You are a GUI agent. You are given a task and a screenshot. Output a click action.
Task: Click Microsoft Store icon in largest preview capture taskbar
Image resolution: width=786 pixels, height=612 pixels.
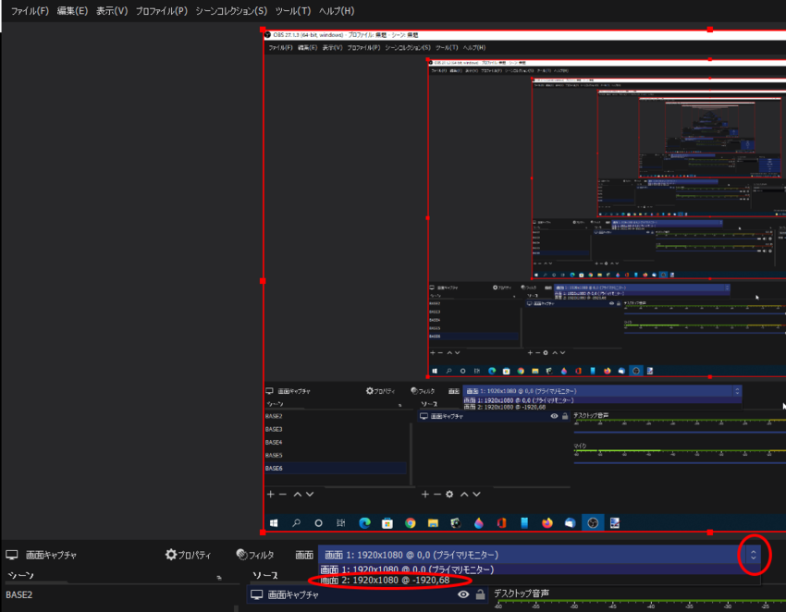pos(387,523)
